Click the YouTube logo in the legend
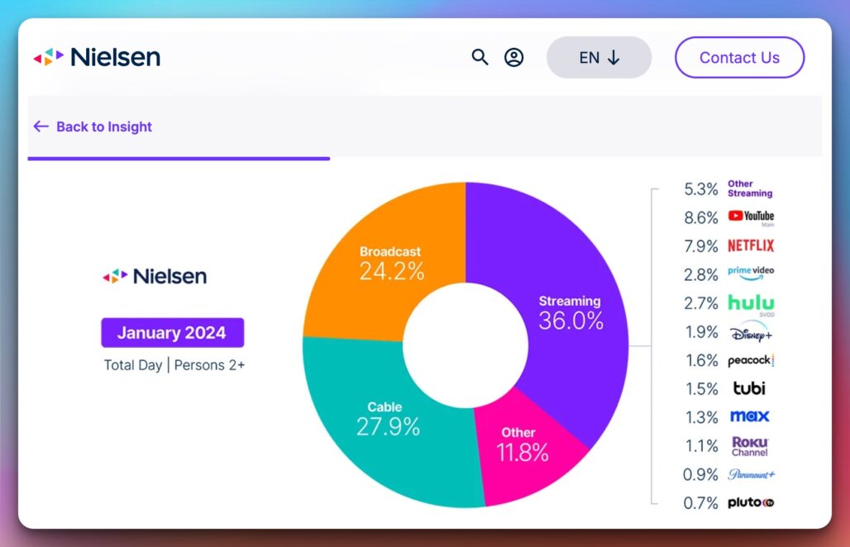This screenshot has width=850, height=547. point(751,216)
